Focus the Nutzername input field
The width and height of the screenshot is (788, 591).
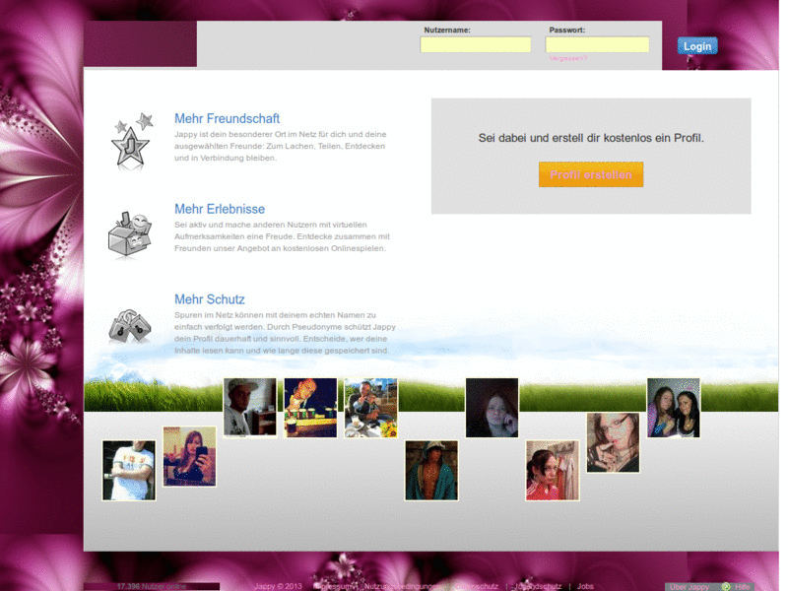coord(476,44)
